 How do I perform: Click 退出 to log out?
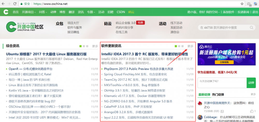tap(255, 12)
